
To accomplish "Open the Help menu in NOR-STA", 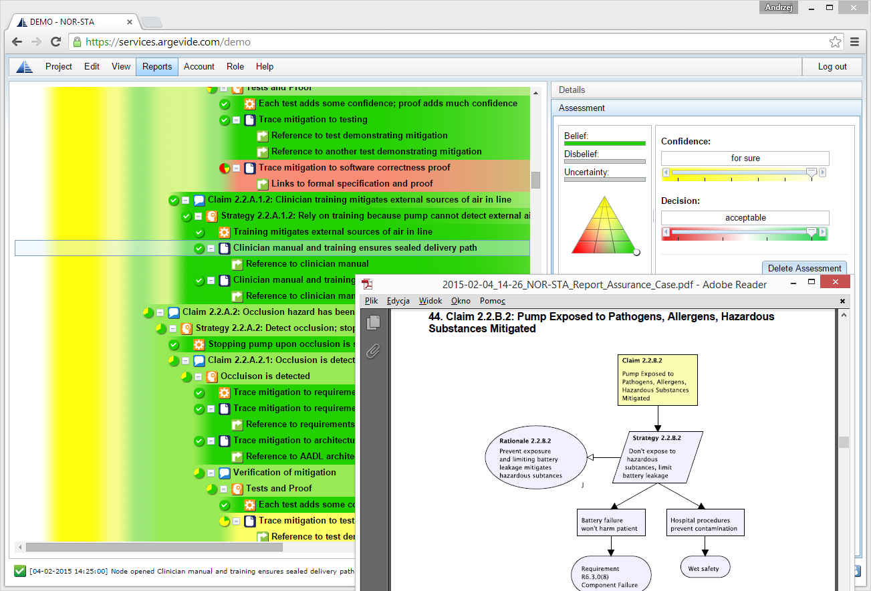I will point(265,67).
